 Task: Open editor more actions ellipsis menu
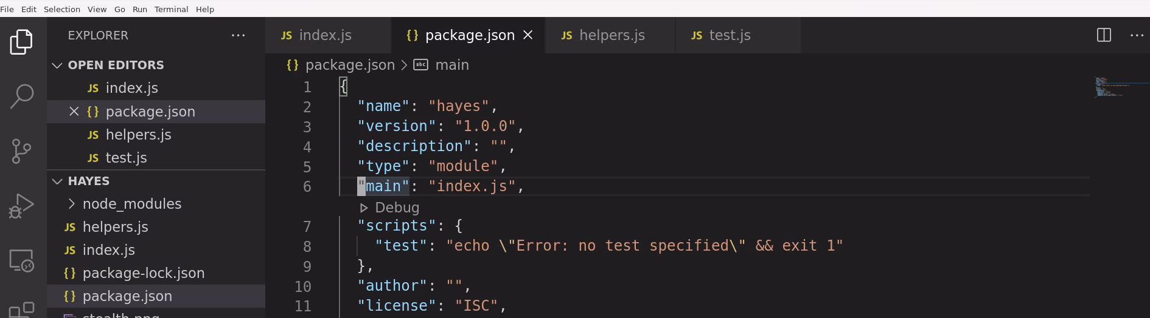click(x=1137, y=35)
